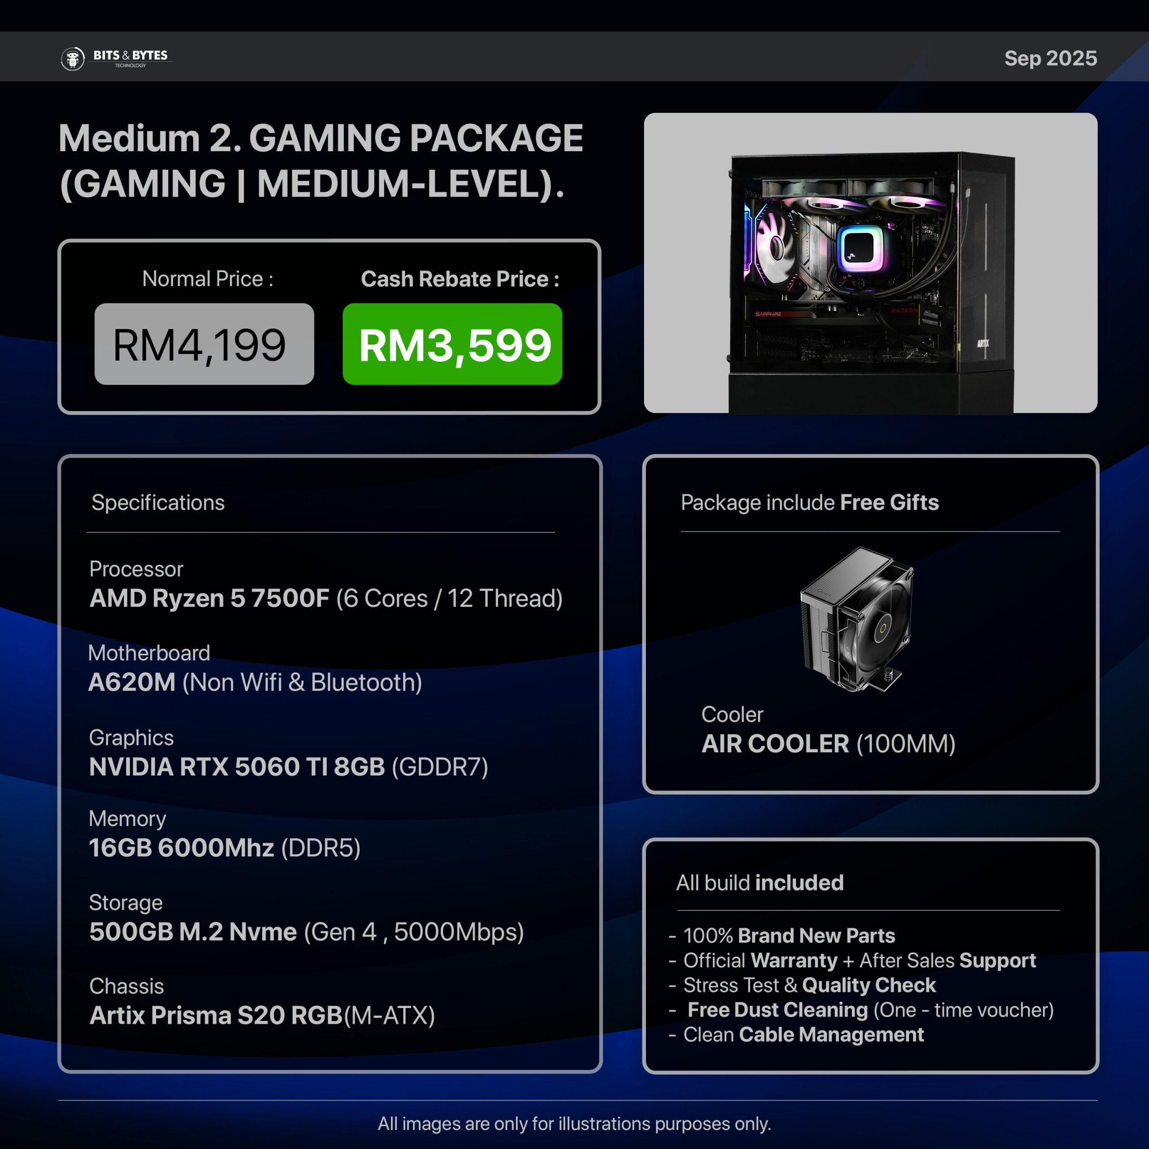
Task: Select the 16GB 6000Mhz memory entry
Action: click(225, 847)
